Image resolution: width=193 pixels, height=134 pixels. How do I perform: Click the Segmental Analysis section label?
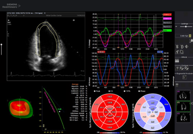(x=185, y=73)
